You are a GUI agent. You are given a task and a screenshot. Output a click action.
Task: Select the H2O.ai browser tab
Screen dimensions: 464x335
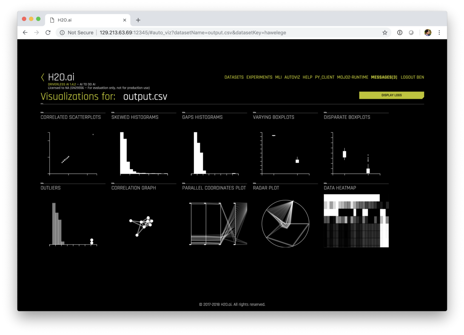tap(88, 20)
